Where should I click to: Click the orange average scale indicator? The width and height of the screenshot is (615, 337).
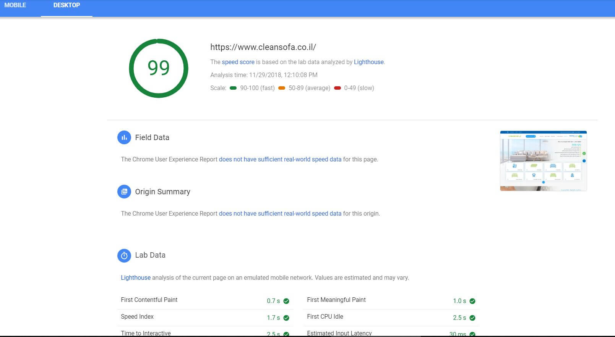282,88
